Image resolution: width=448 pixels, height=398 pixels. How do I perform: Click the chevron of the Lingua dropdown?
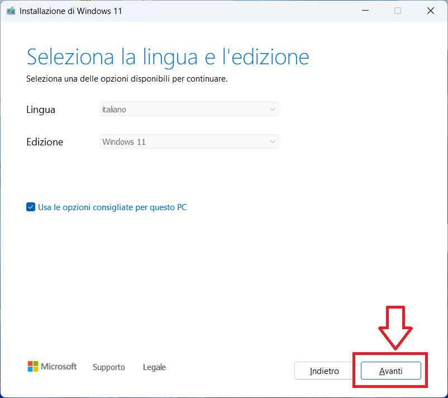point(273,110)
